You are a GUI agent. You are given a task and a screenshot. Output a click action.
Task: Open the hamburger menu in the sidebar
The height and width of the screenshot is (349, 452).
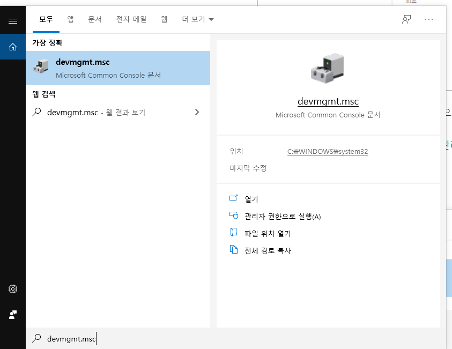pos(13,21)
